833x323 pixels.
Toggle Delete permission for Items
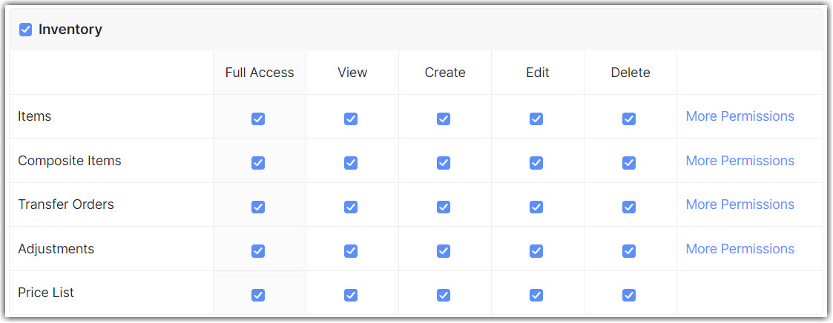(629, 119)
